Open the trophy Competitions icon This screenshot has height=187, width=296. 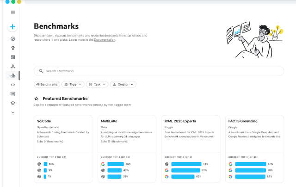coord(13,48)
